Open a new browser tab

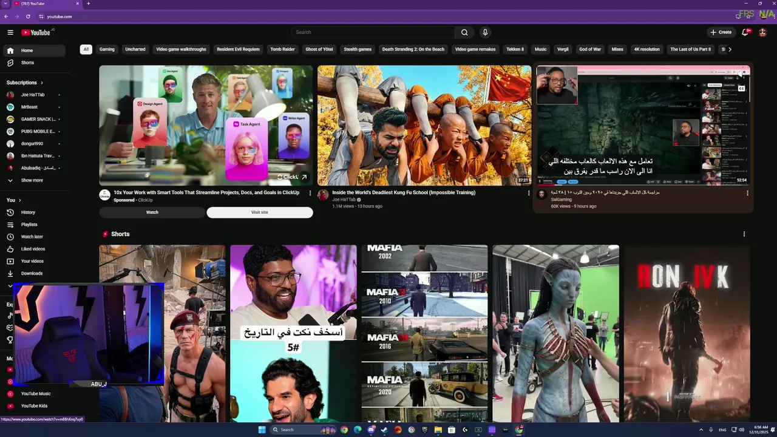pos(88,4)
